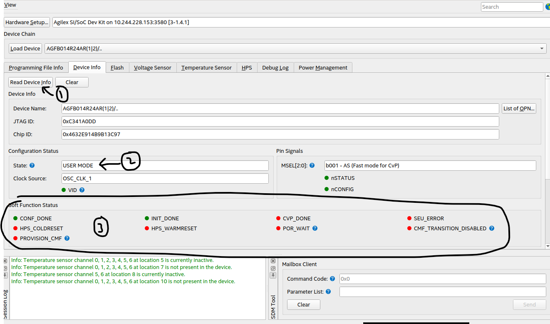Image resolution: width=550 pixels, height=324 pixels.
Task: Open the List of OPN button
Action: click(x=519, y=108)
